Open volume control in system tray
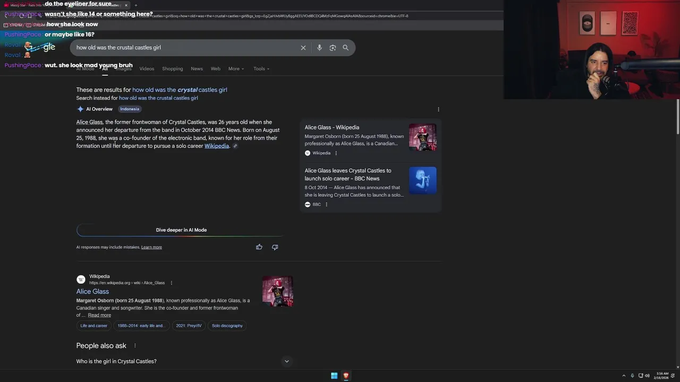 point(647,376)
